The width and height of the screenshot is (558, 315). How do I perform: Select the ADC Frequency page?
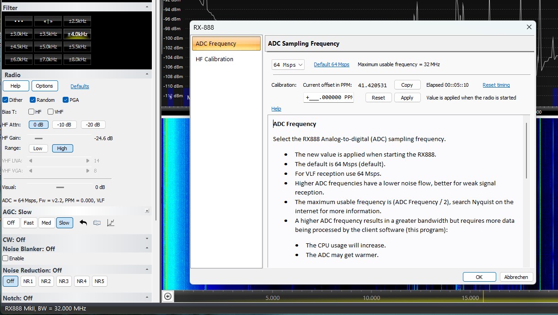click(x=226, y=44)
